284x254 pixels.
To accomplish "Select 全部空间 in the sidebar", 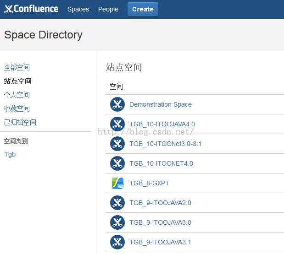I will point(17,67).
